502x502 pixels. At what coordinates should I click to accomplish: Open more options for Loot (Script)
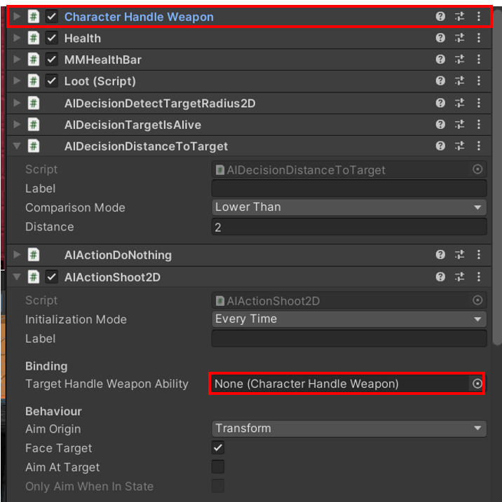click(479, 81)
